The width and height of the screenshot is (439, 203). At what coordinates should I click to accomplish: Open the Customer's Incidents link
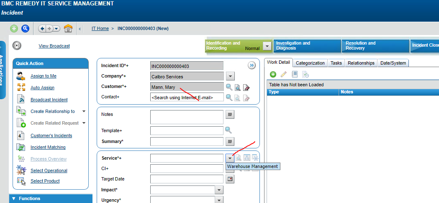[51, 135]
